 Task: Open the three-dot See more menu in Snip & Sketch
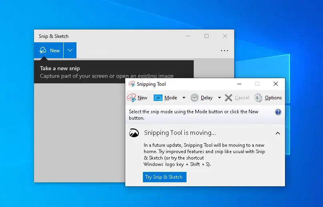[x=224, y=51]
